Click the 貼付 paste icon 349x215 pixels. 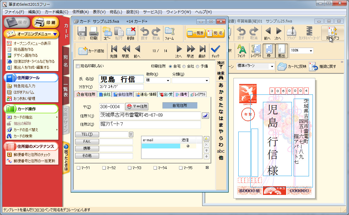click(x=119, y=33)
